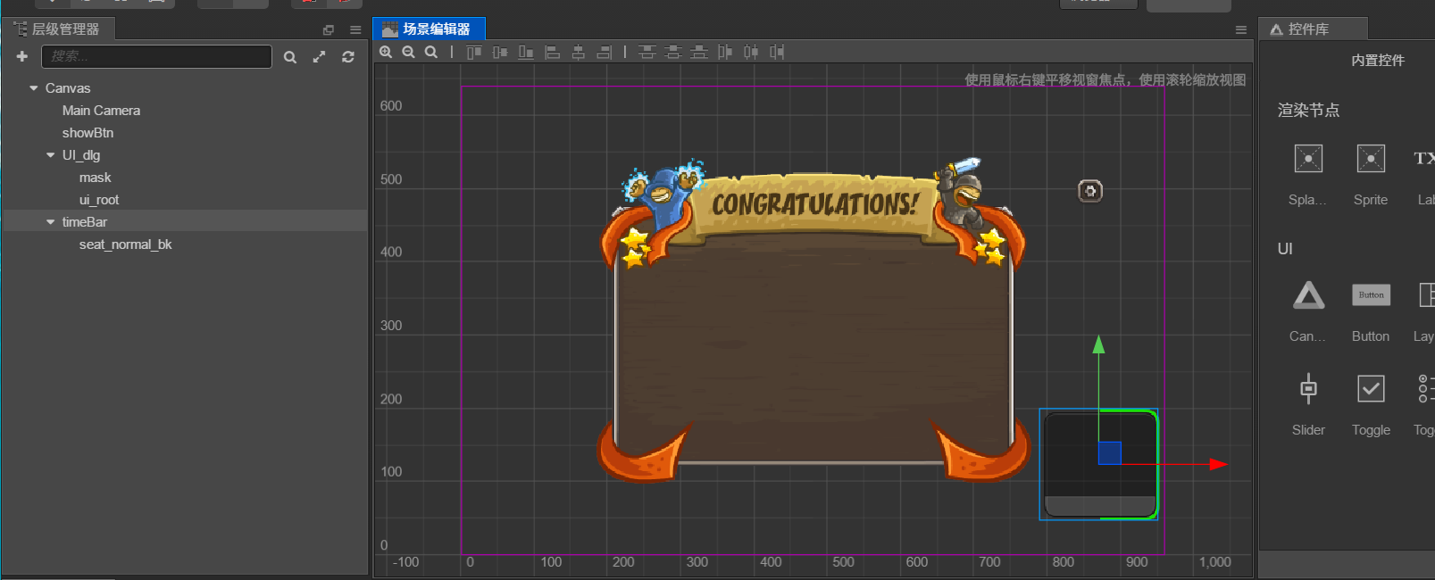Switch to the 层级管理器 tab
The height and width of the screenshot is (580, 1435).
[x=58, y=29]
